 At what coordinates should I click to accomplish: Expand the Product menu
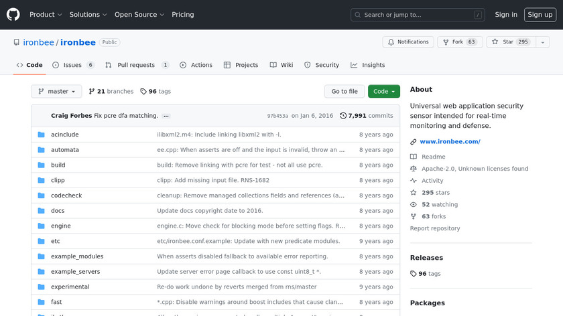[x=46, y=15]
